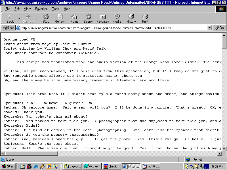Click the 5:56 PM clock

pos(217,167)
